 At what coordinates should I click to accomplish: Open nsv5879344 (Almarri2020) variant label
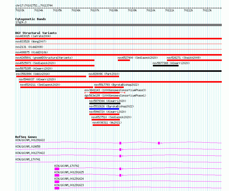pos(108,101)
